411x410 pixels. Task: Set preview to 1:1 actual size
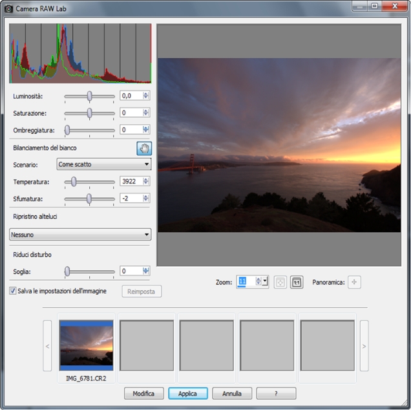[x=297, y=282]
